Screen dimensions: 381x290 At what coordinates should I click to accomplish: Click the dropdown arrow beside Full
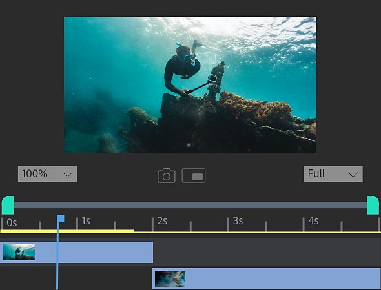coord(353,175)
